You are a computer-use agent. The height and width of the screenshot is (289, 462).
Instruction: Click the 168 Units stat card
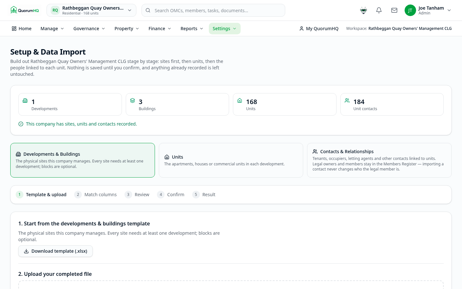click(285, 104)
